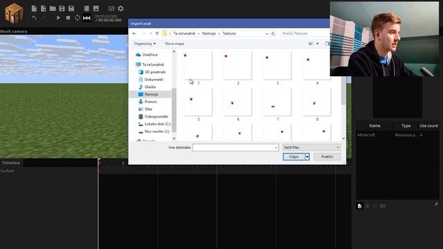The image size is (443, 249).
Task: Undo the last action with the toolbar arrow
Action: coord(34,18)
